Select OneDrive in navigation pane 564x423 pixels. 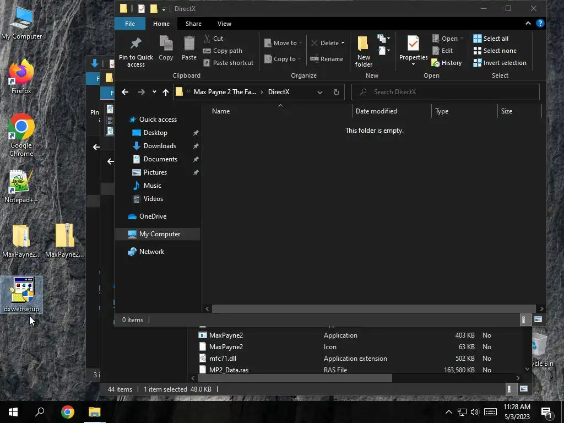pyautogui.click(x=153, y=216)
